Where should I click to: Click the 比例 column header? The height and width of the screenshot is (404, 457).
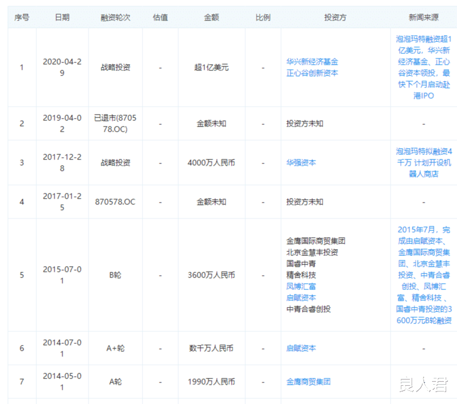pos(263,17)
